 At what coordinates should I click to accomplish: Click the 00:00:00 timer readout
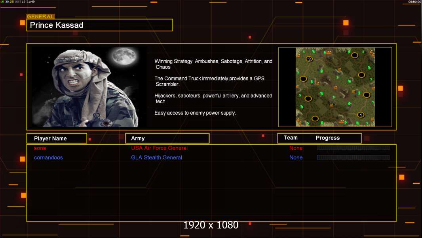pos(415,2)
